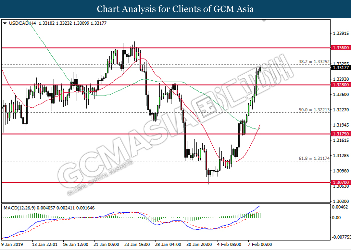351x250 pixels.
Task: Click the 1.31945 price scale value
Action: tap(341, 125)
